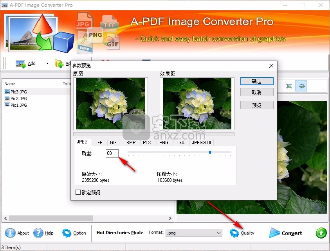Click Hot Directories Mode
The height and width of the screenshot is (251, 330).
pos(120,233)
